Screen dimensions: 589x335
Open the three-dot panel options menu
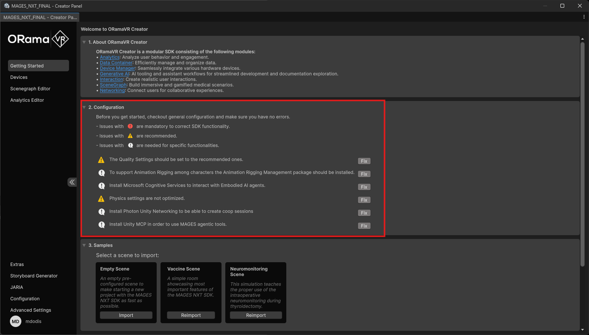584,17
